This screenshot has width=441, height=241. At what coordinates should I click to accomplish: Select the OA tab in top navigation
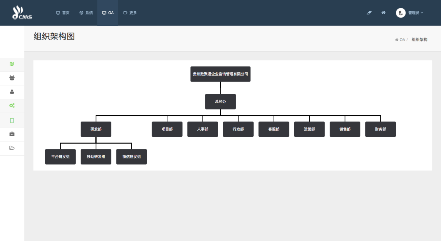pyautogui.click(x=108, y=13)
